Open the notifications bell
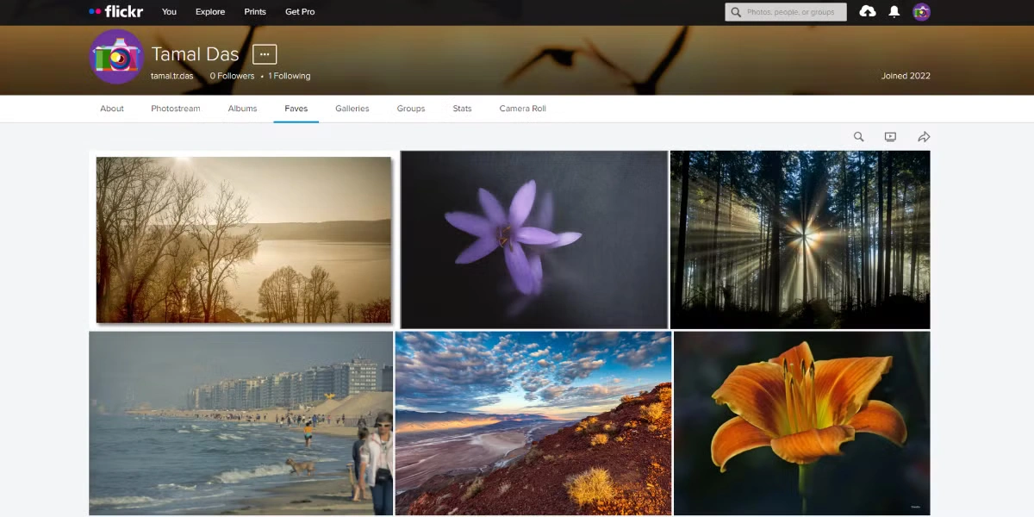The width and height of the screenshot is (1034, 517). click(x=894, y=11)
